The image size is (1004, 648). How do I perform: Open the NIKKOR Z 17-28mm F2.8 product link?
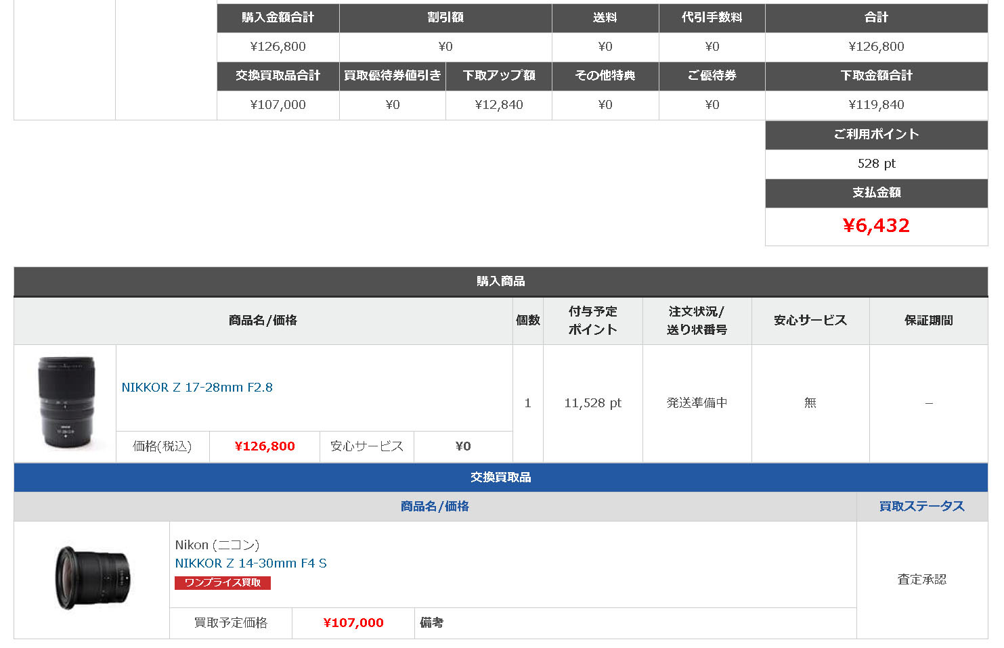coord(197,388)
